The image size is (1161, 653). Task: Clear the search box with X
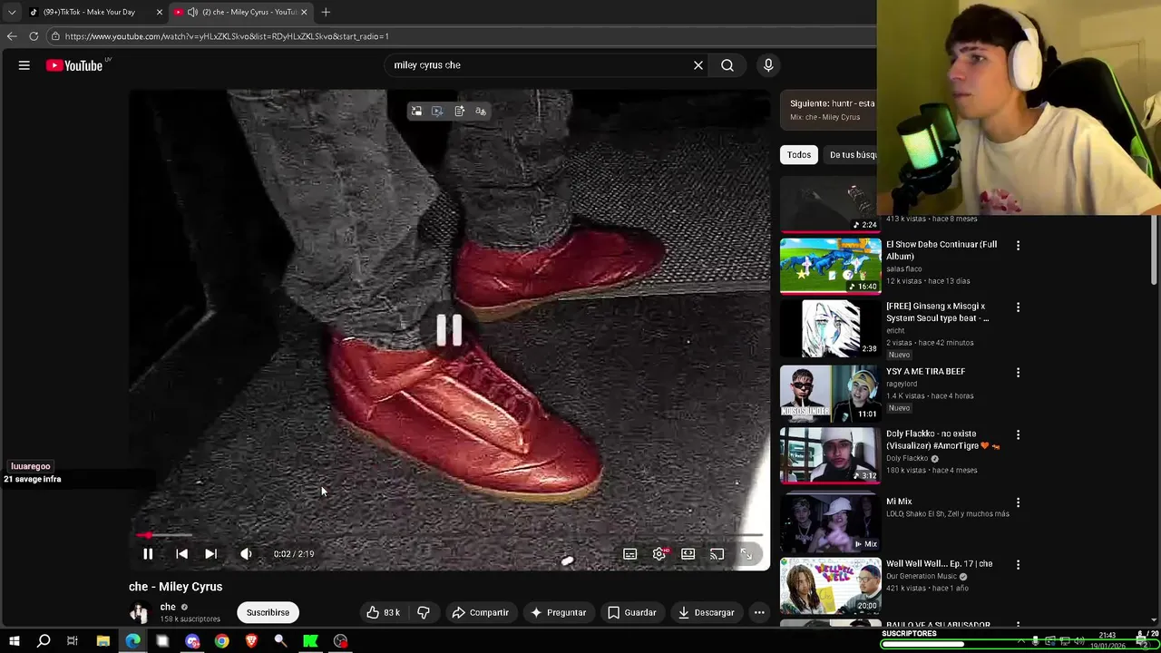point(698,65)
